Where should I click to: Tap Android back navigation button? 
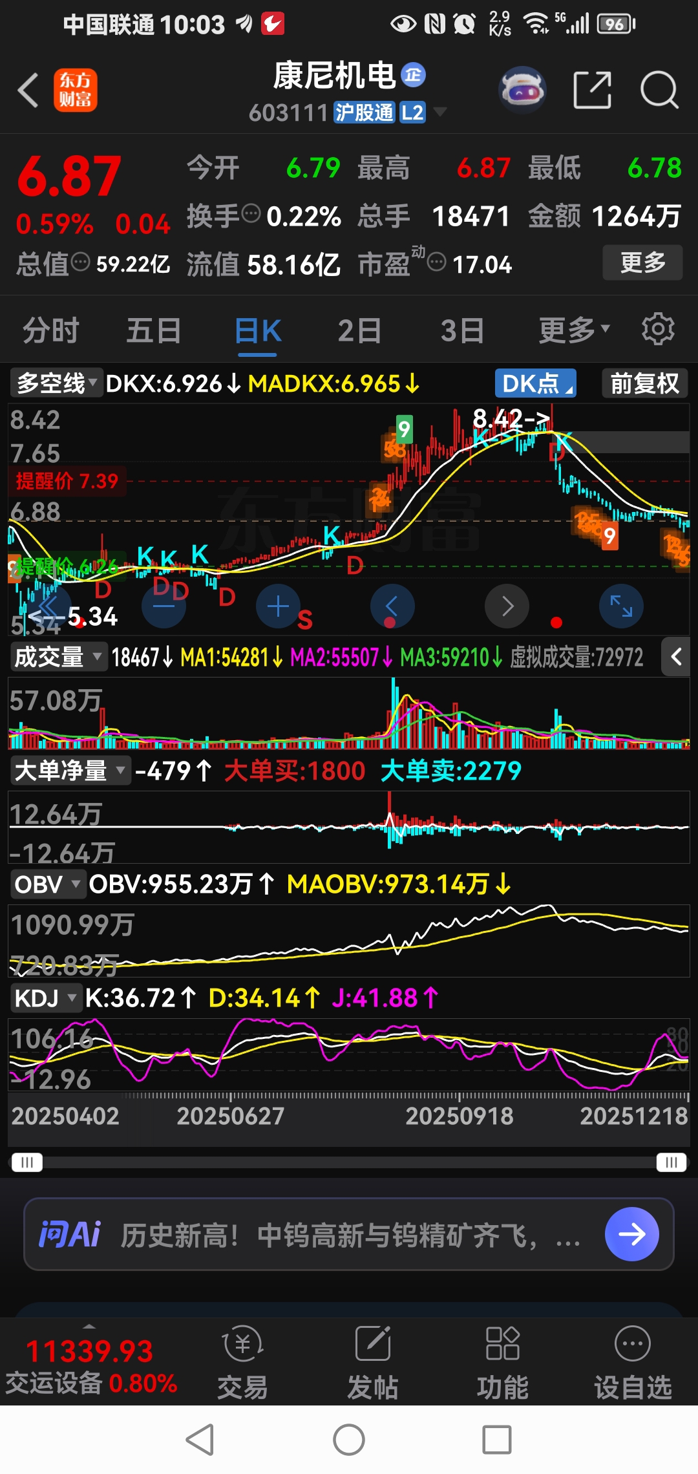tap(200, 1440)
